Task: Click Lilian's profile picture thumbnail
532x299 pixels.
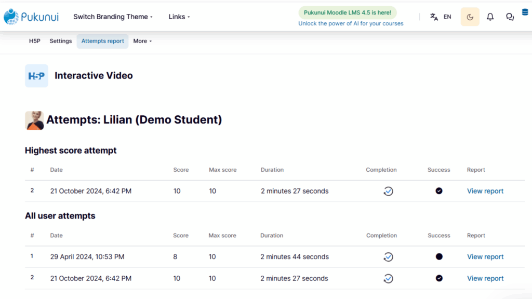Action: [x=34, y=120]
